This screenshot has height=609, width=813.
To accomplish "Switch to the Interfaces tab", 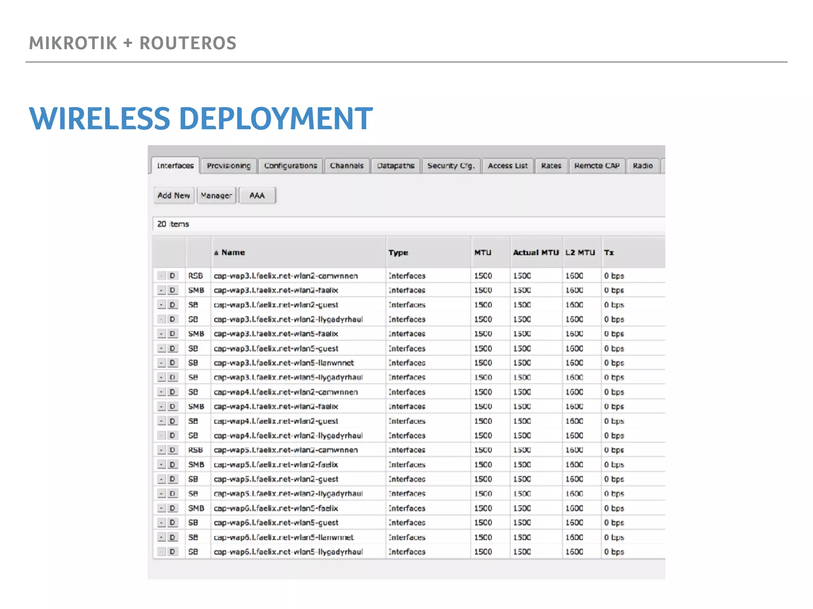I will point(175,166).
